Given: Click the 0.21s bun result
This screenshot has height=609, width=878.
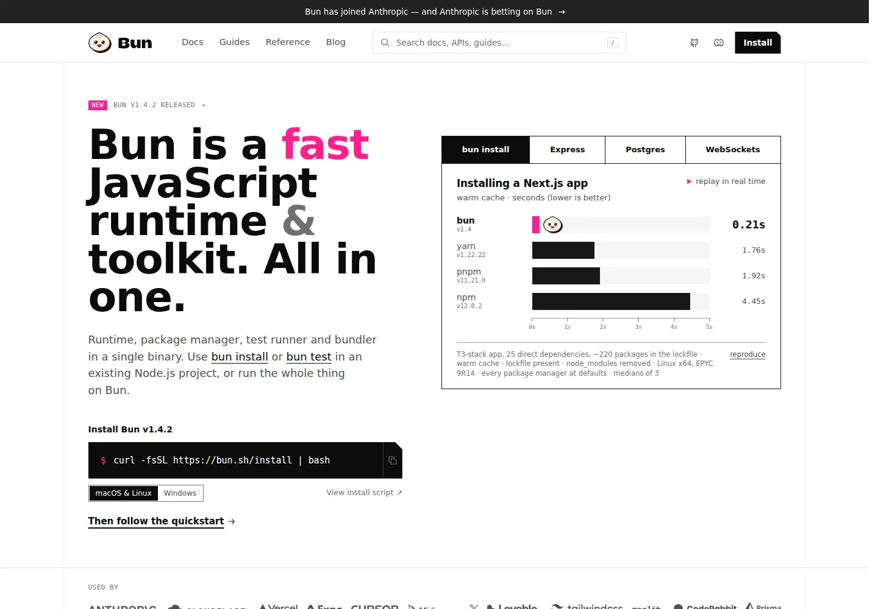Looking at the screenshot, I should coord(749,225).
